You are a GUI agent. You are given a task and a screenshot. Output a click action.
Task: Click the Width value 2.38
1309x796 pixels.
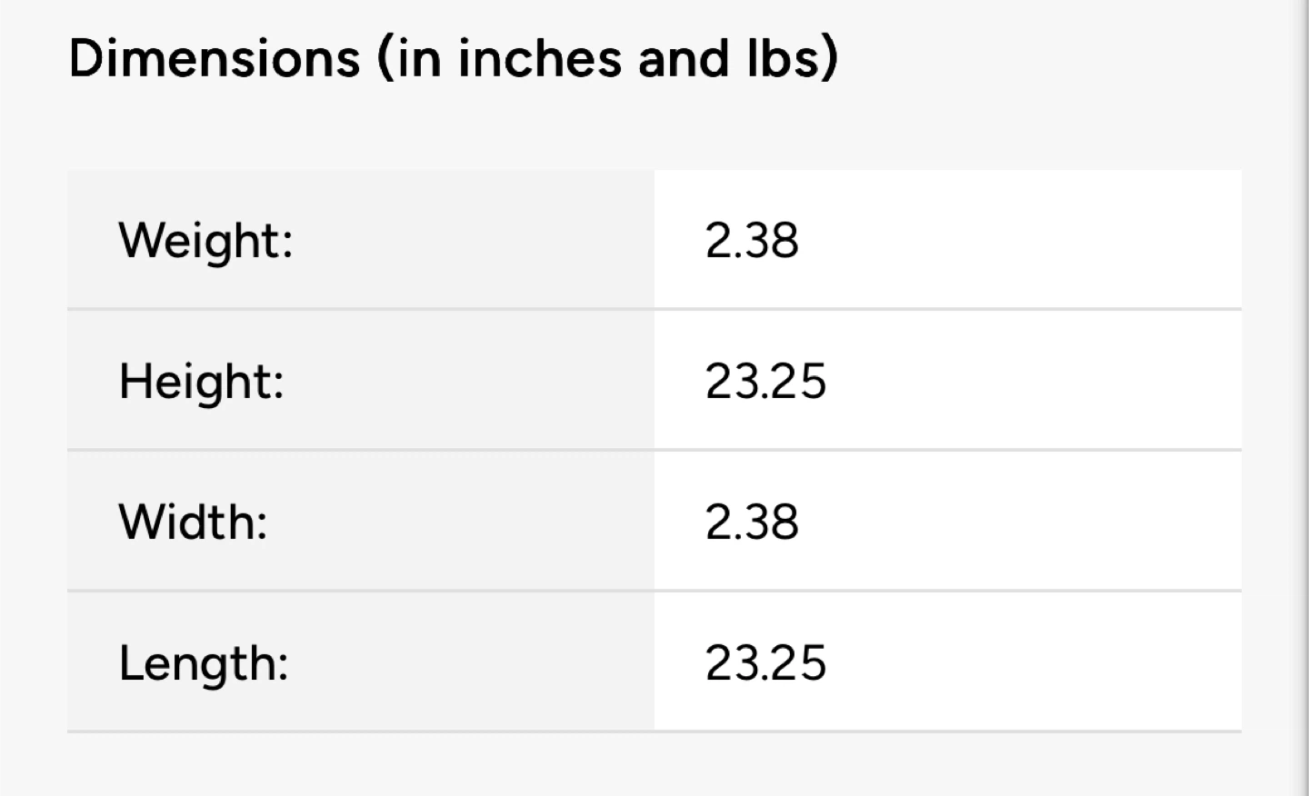752,522
